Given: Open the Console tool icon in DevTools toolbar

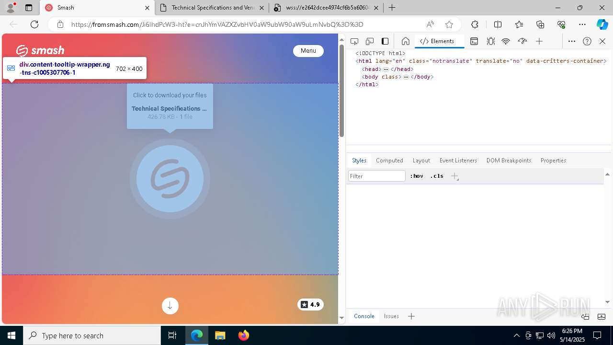Looking at the screenshot, I should 474,41.
